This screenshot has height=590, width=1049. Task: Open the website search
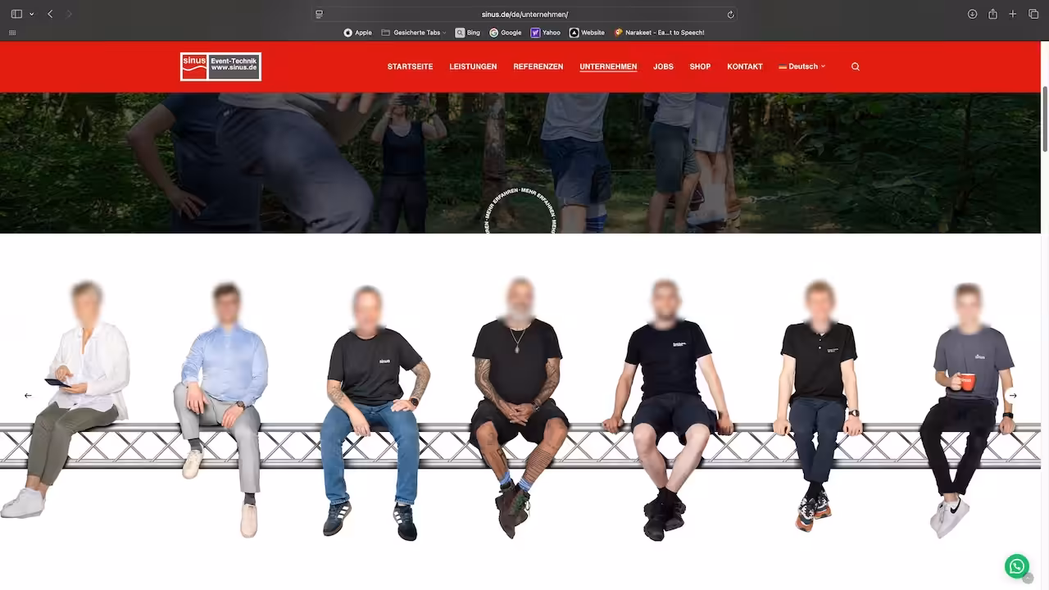(x=856, y=66)
